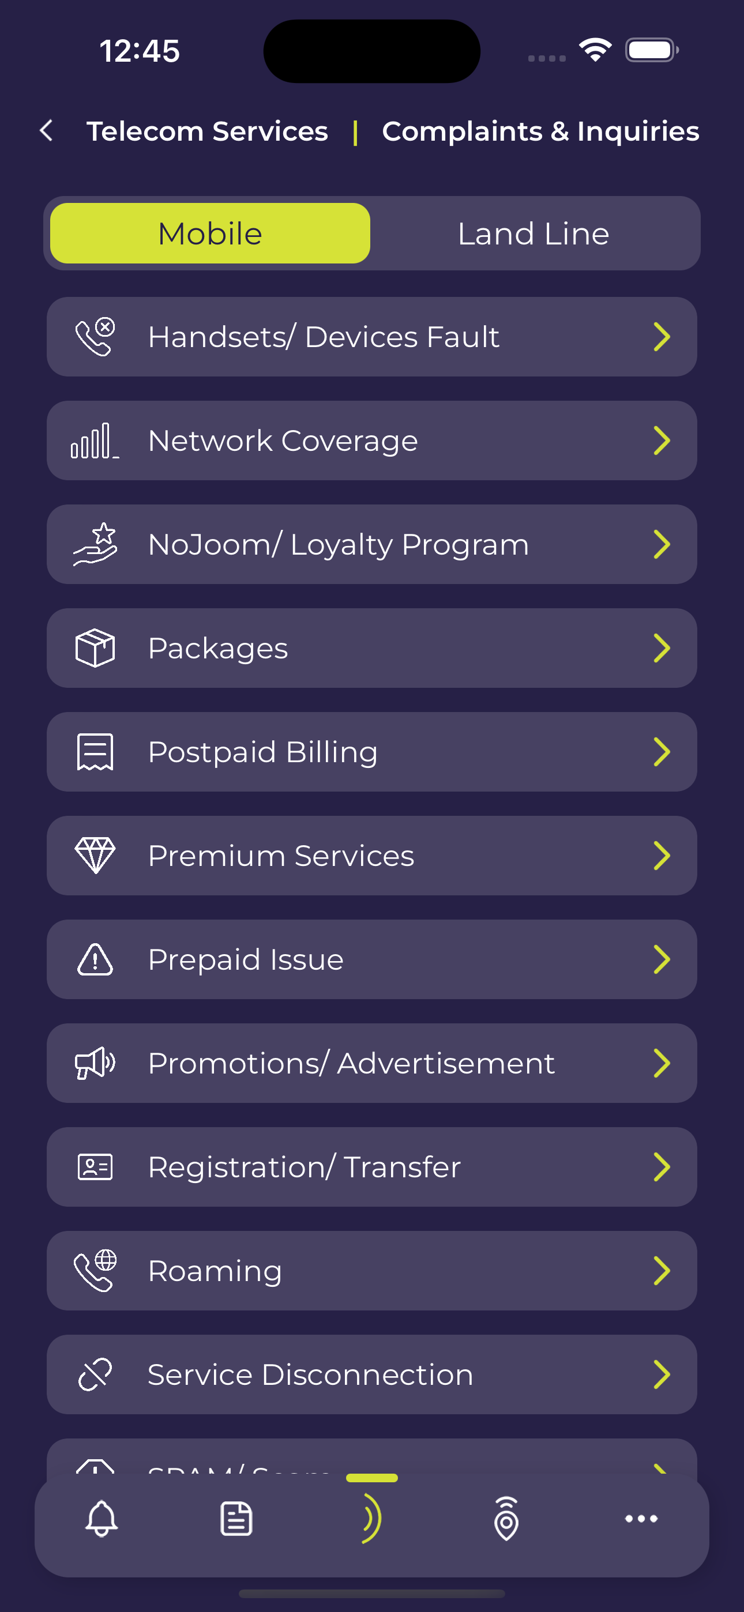
Task: Expand Handsets/ Devices Fault chevron
Action: point(662,337)
